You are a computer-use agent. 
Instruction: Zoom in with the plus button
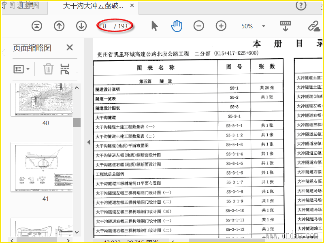click(221, 26)
